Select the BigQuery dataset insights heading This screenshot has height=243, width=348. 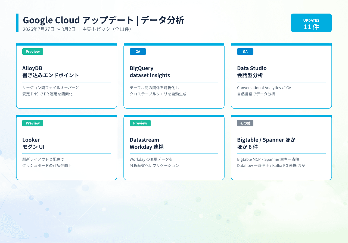(150, 72)
